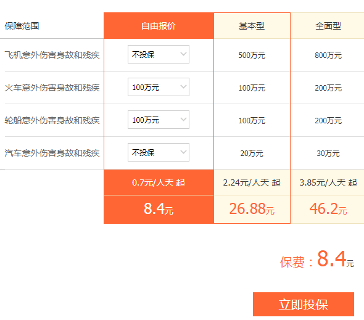Open the car accident coverage dropdown
Image resolution: width=364 pixels, height=320 pixels.
click(159, 152)
